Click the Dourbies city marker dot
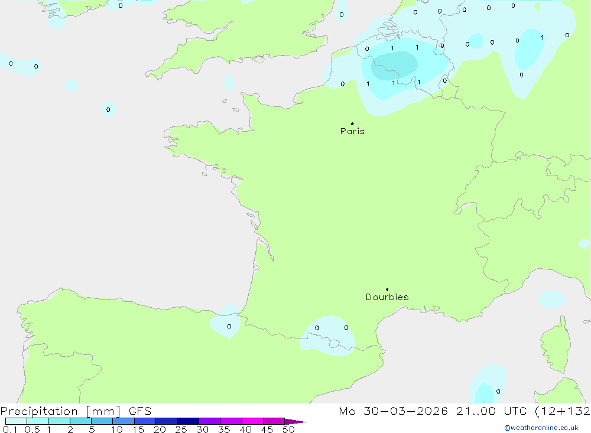Image resolution: width=591 pixels, height=433 pixels. click(387, 289)
